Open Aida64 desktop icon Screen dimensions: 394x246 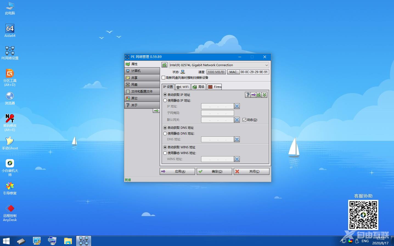pos(10,30)
